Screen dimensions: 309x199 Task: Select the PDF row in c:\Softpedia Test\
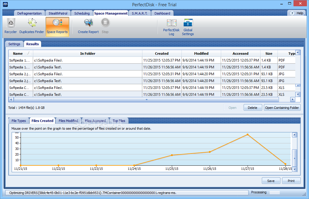[152, 67]
